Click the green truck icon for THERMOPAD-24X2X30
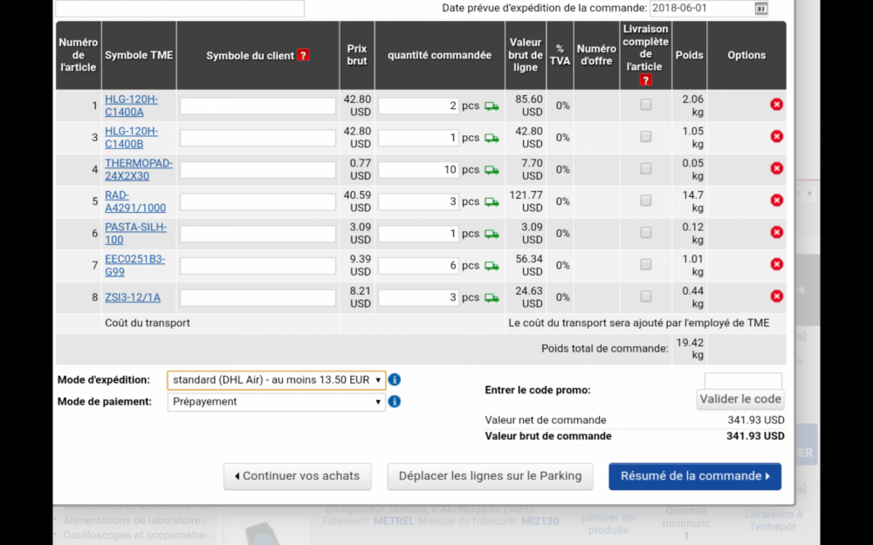Image resolution: width=873 pixels, height=545 pixels. (x=491, y=170)
